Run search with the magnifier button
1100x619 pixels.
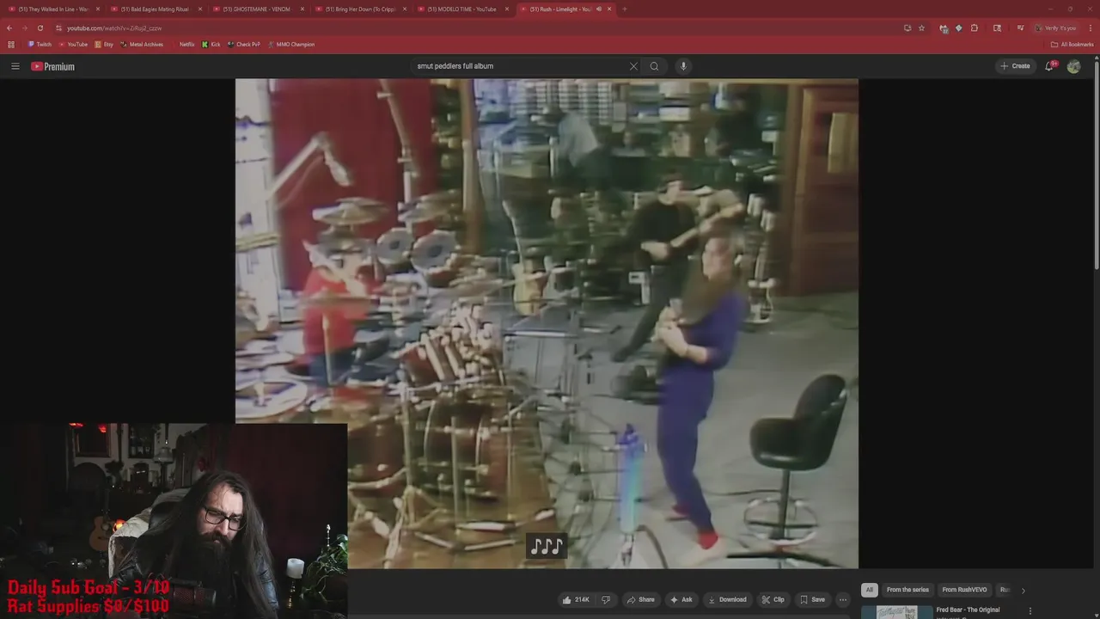[654, 66]
